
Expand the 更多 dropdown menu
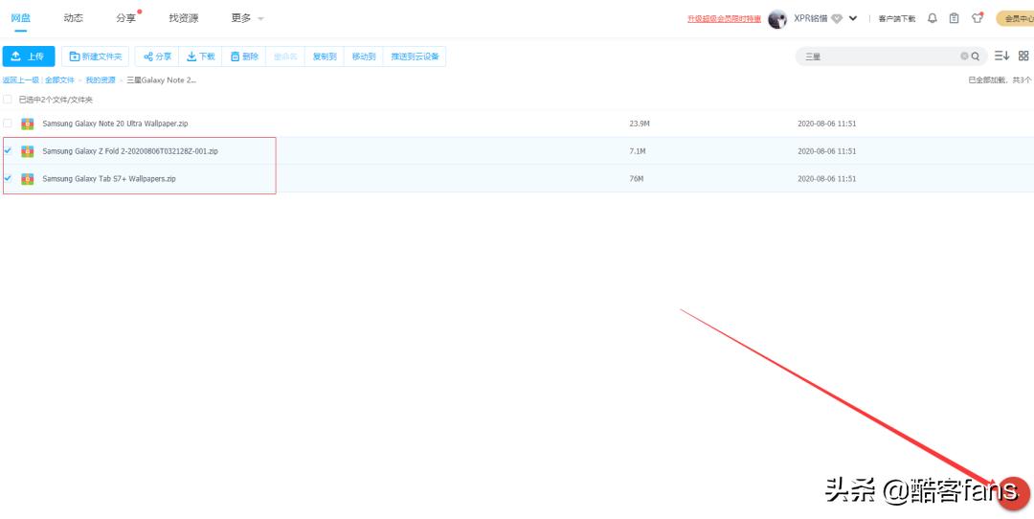click(x=247, y=18)
